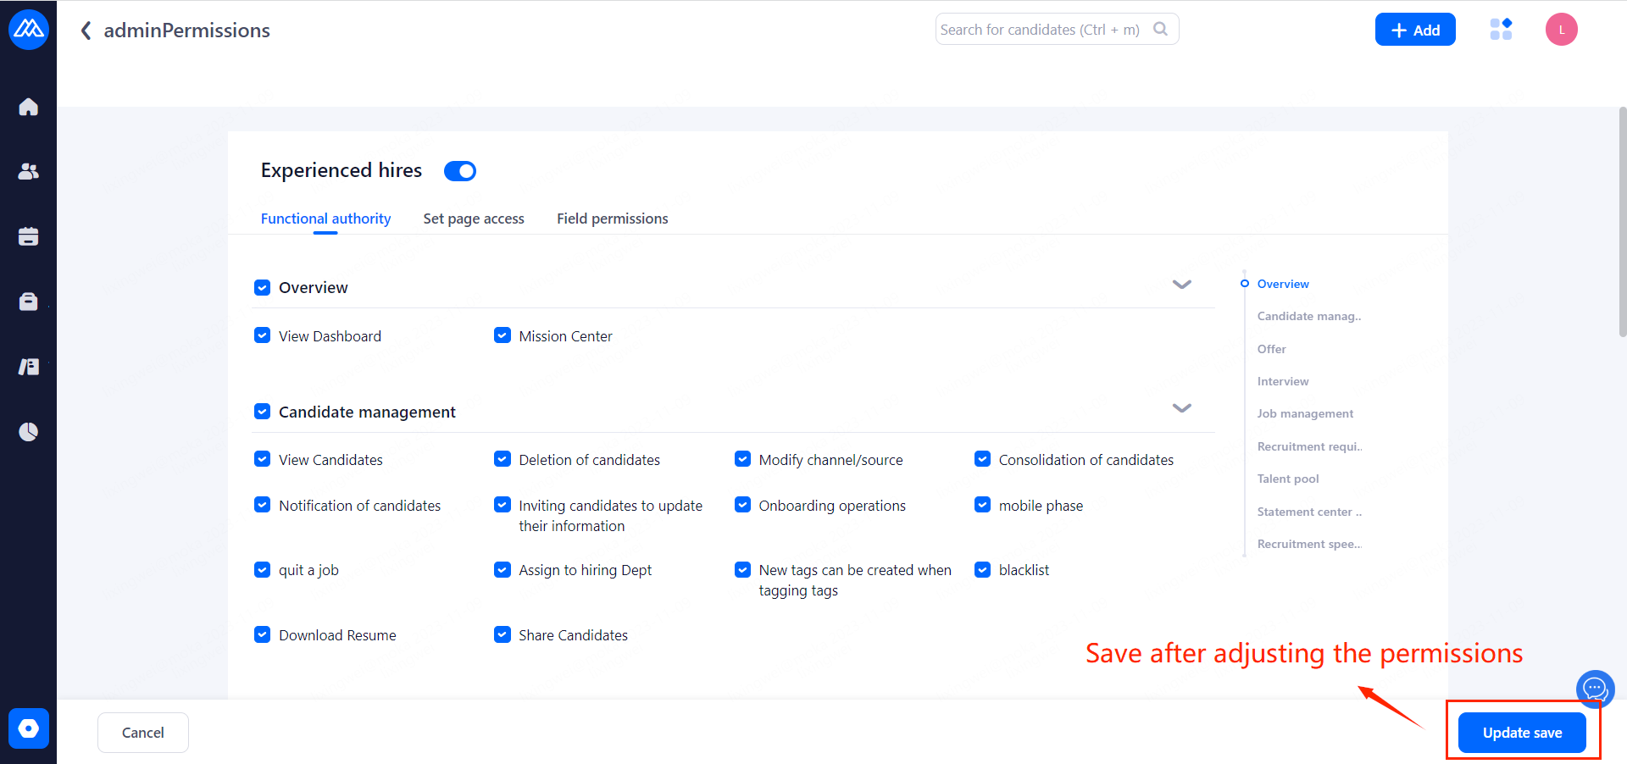Uncheck the blacklist permission checkbox
This screenshot has height=764, width=1627.
[x=983, y=569]
